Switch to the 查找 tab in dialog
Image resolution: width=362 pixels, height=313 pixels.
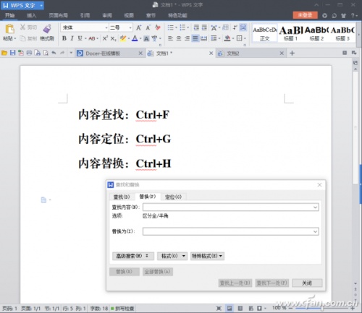122,197
